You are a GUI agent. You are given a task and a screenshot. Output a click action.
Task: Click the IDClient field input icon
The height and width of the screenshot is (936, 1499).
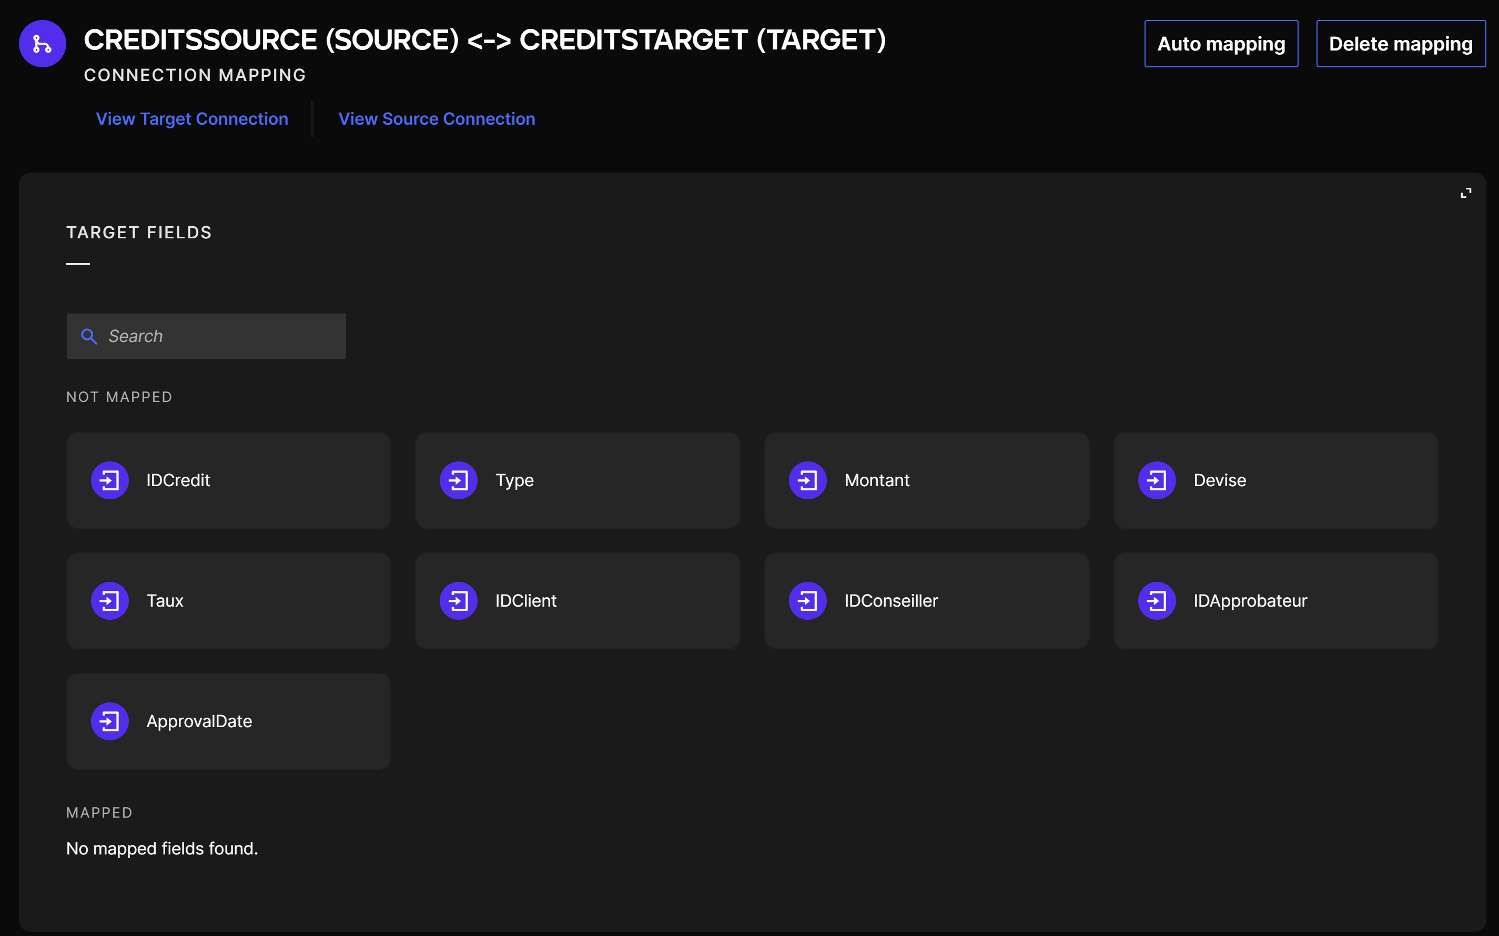click(x=459, y=600)
